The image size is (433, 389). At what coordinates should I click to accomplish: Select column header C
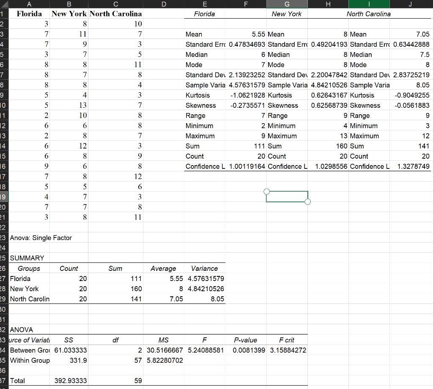coord(115,4)
